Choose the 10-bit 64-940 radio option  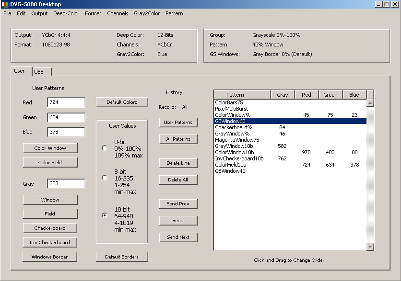coord(105,215)
